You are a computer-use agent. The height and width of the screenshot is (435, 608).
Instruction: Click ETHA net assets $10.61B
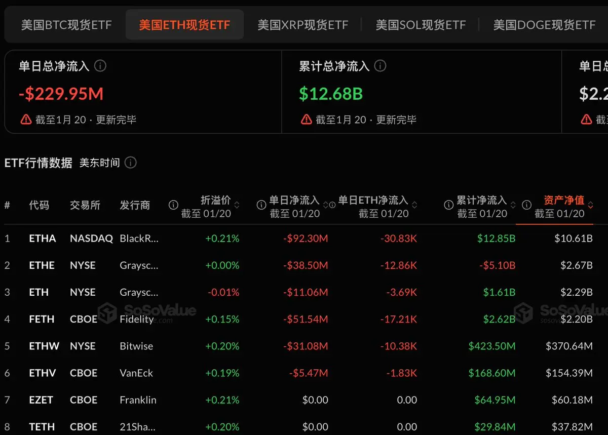(x=574, y=238)
